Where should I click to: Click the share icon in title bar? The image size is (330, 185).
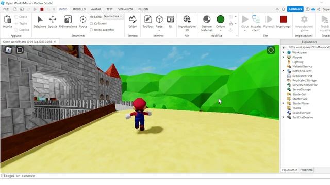tap(319, 9)
